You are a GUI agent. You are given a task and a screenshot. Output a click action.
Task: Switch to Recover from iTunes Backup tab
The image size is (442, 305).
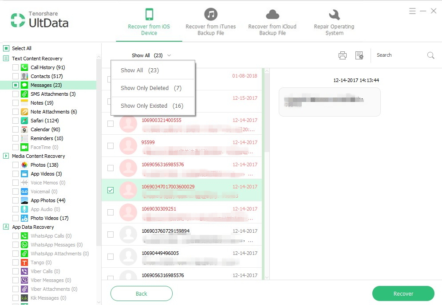pos(210,22)
